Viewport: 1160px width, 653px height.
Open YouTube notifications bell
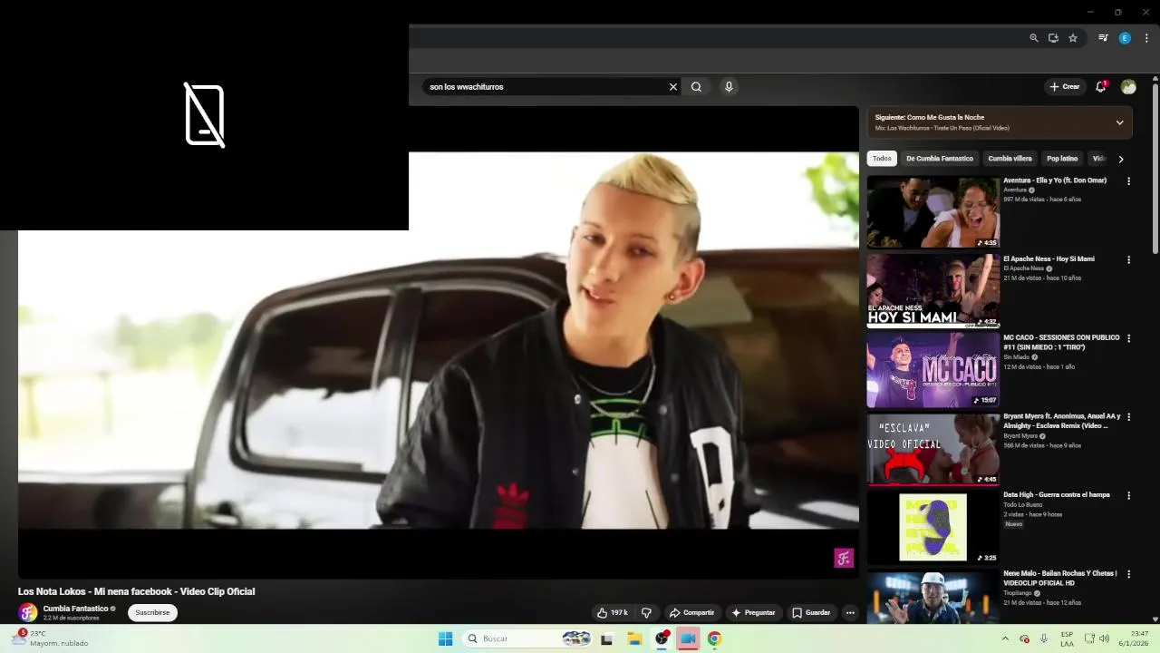click(1101, 87)
